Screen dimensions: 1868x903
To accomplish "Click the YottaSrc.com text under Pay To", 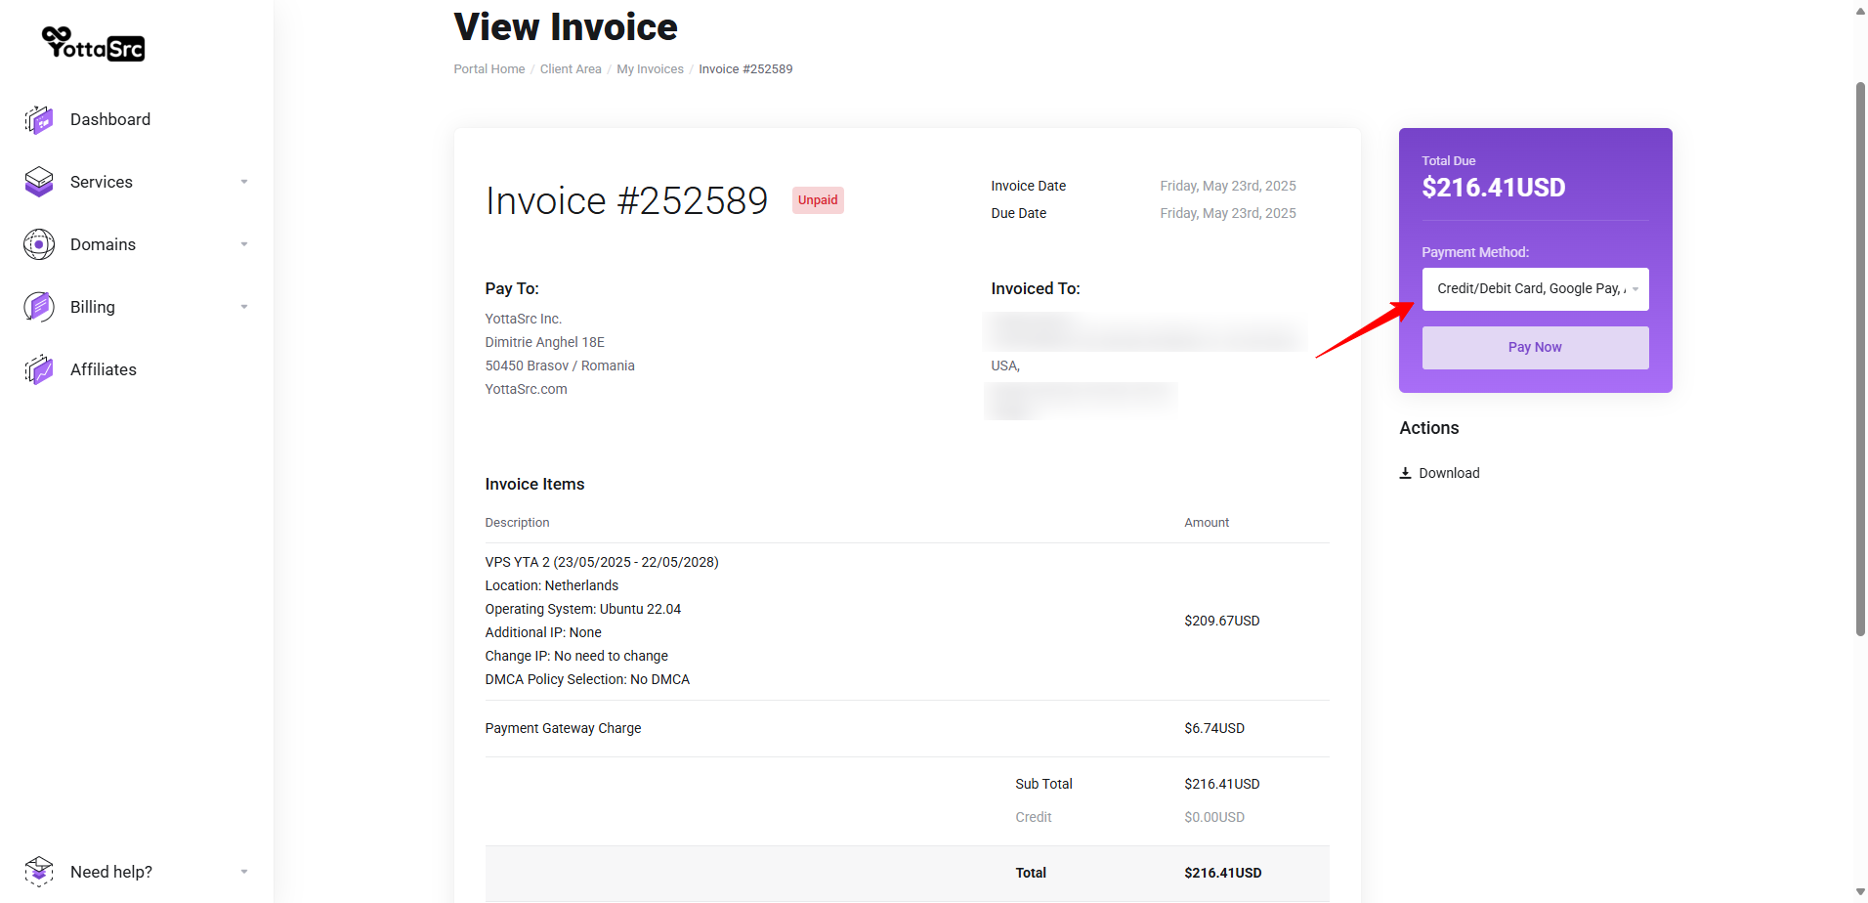I will 526,389.
